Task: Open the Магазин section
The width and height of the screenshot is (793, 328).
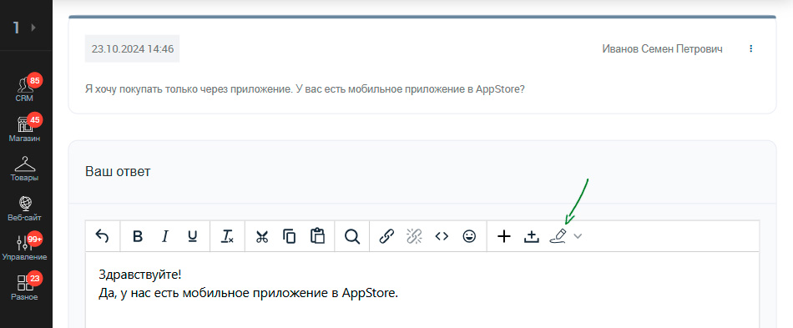Action: 24,128
